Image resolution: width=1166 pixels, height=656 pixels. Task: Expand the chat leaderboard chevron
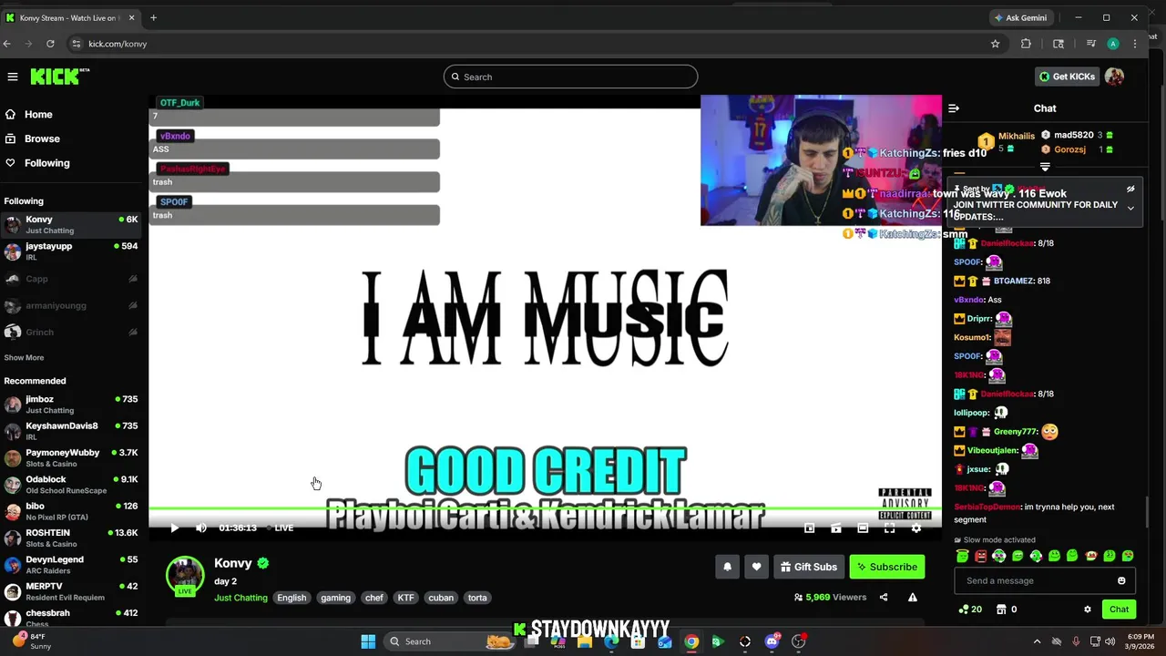click(x=1045, y=167)
